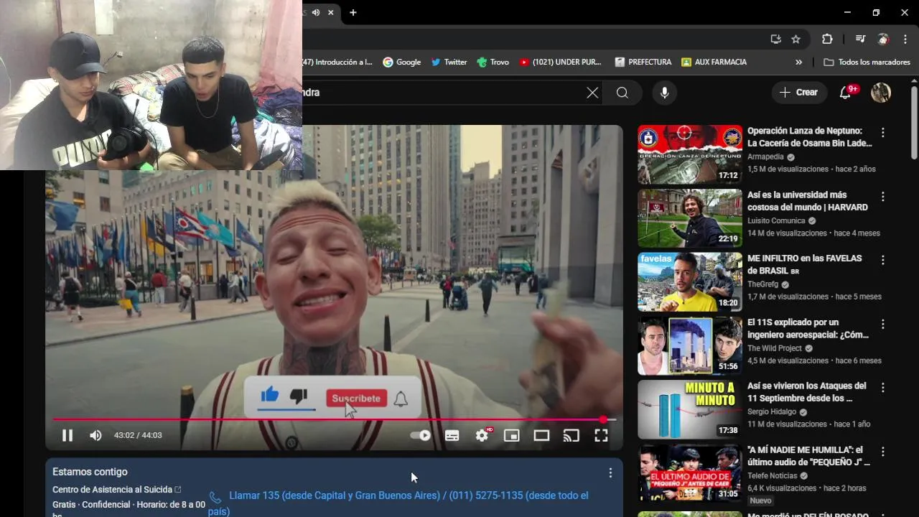Open the AUX FARMACIA bookmark
This screenshot has width=919, height=517.
[714, 62]
